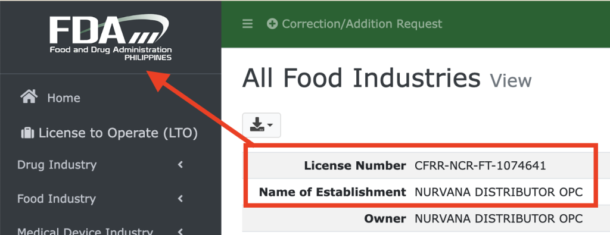Select Food Industry menu item

click(x=57, y=199)
